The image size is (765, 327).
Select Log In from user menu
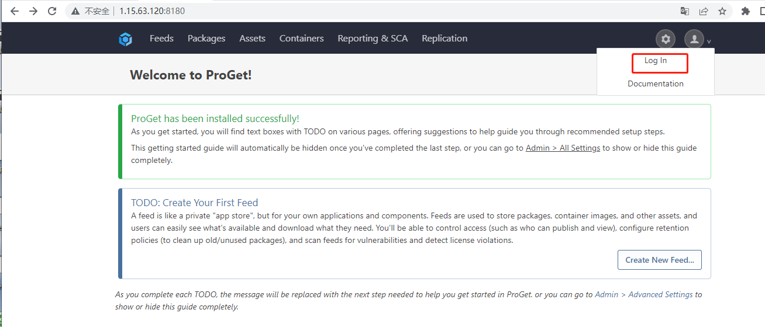(656, 61)
